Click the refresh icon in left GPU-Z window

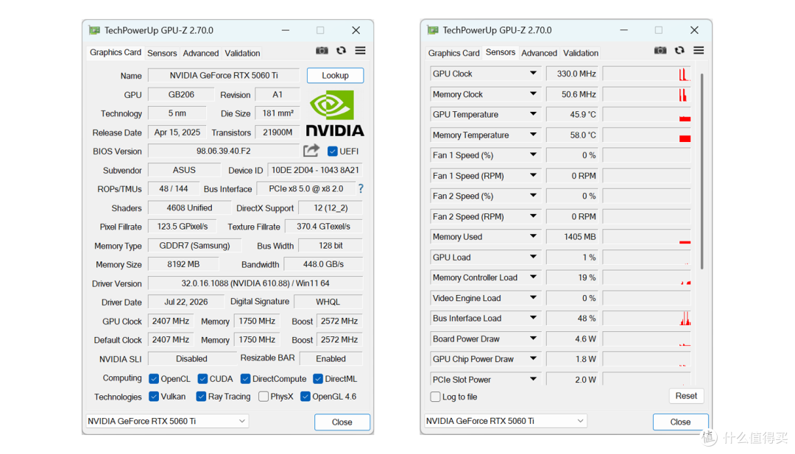pyautogui.click(x=342, y=50)
